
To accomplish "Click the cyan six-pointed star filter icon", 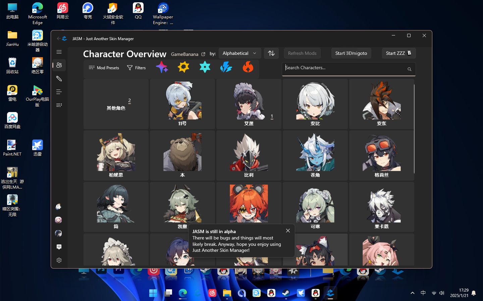I will click(205, 68).
